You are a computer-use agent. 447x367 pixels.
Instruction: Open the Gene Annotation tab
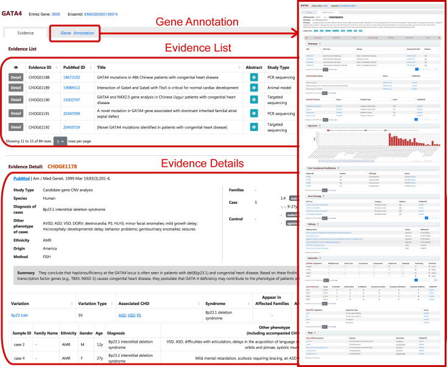pyautogui.click(x=77, y=33)
